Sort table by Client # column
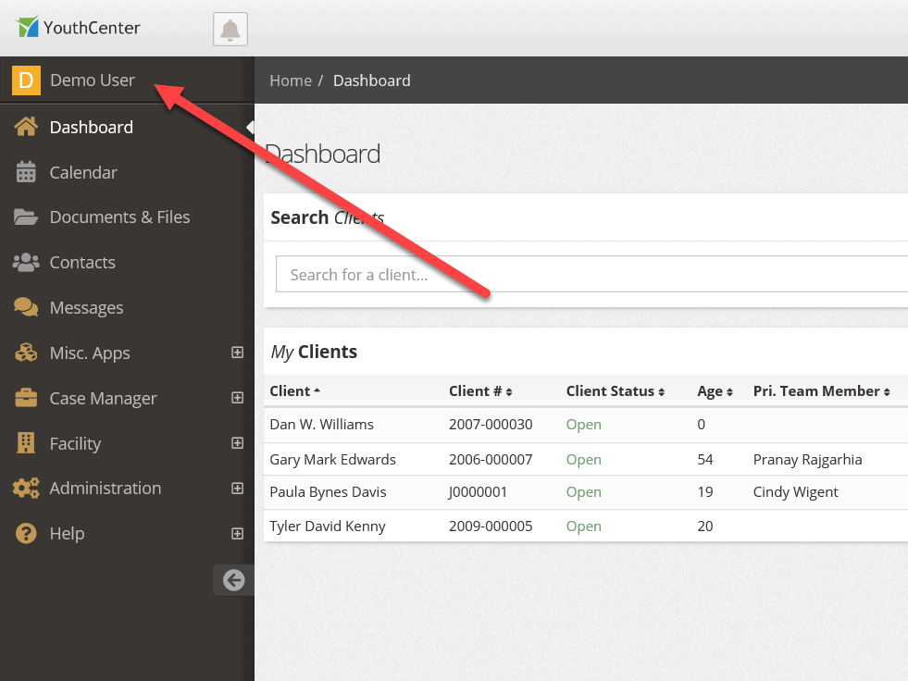Viewport: 908px width, 681px height. tap(480, 391)
